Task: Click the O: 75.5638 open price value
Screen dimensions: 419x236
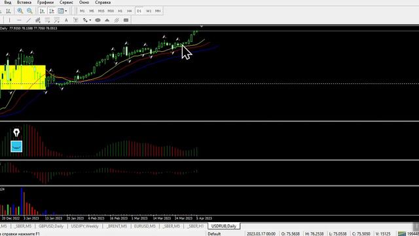Action: [x=291, y=234]
